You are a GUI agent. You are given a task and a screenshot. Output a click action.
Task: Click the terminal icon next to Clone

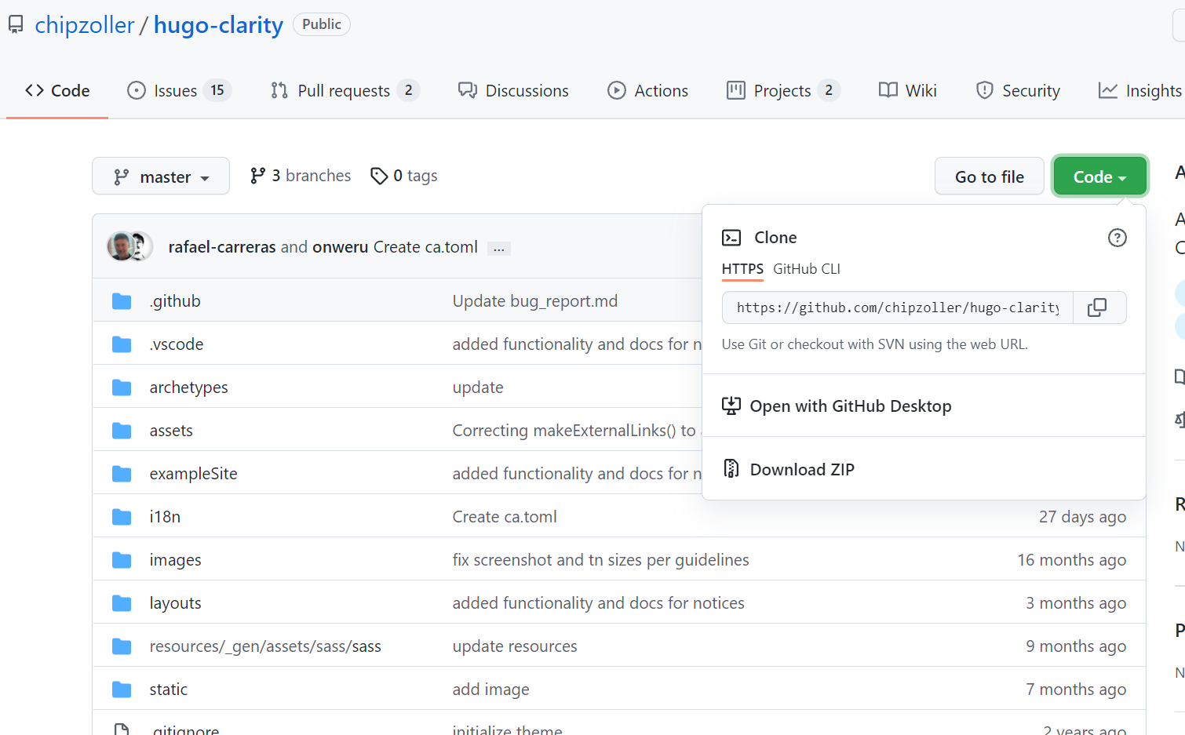tap(731, 238)
